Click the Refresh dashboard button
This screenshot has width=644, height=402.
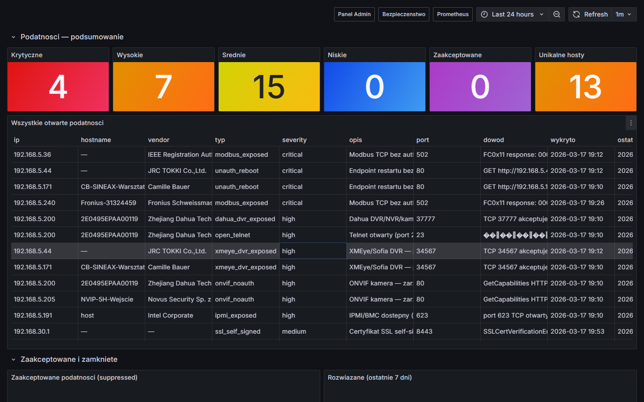[590, 14]
